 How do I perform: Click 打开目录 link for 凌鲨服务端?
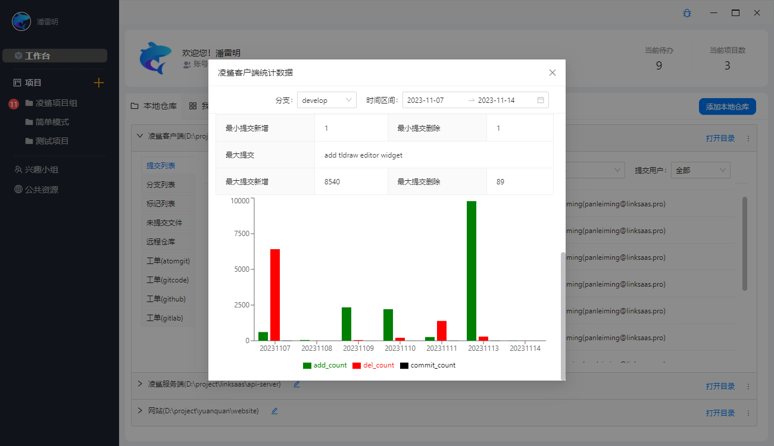720,386
